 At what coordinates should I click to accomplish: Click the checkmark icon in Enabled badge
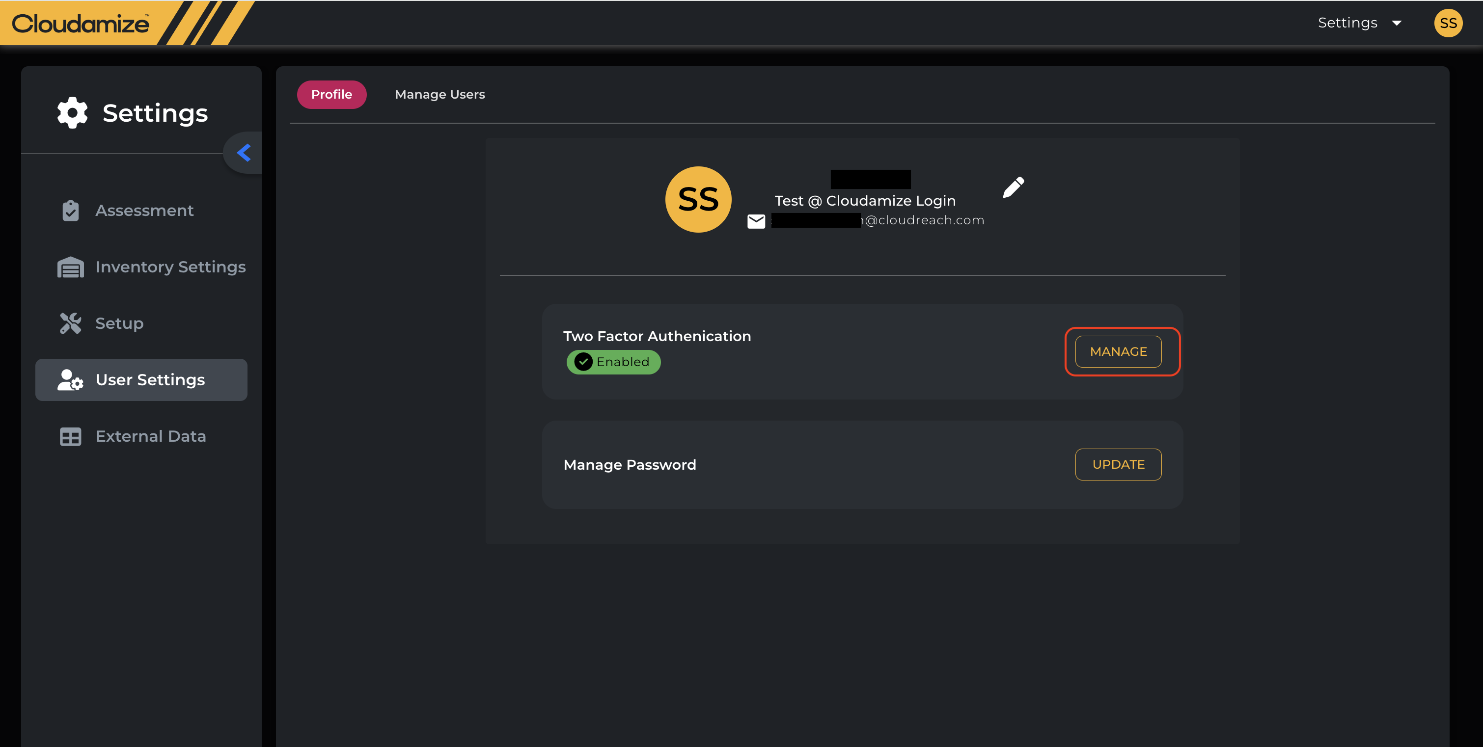(583, 362)
